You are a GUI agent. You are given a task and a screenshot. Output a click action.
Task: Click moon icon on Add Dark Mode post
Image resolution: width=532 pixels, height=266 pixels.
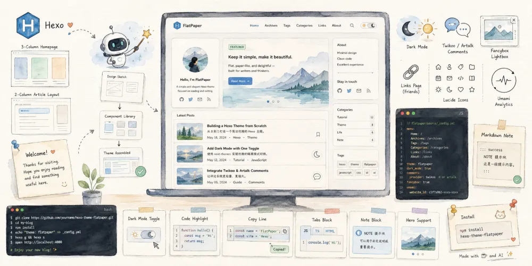pos(317,154)
